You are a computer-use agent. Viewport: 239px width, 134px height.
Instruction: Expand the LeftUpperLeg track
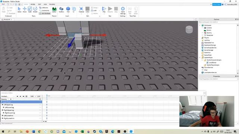pos(3,105)
